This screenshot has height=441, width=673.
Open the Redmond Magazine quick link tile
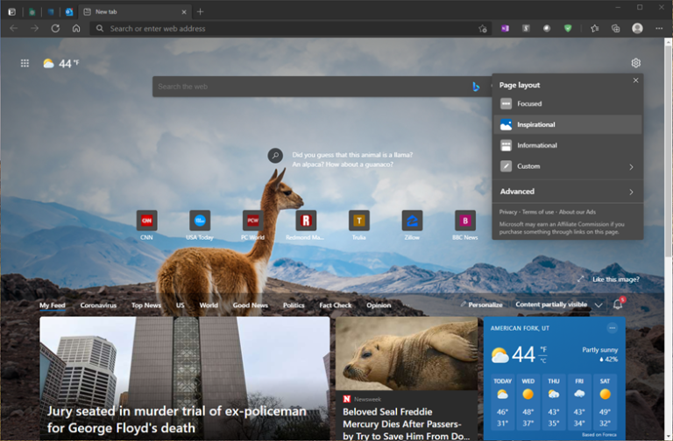tap(306, 220)
